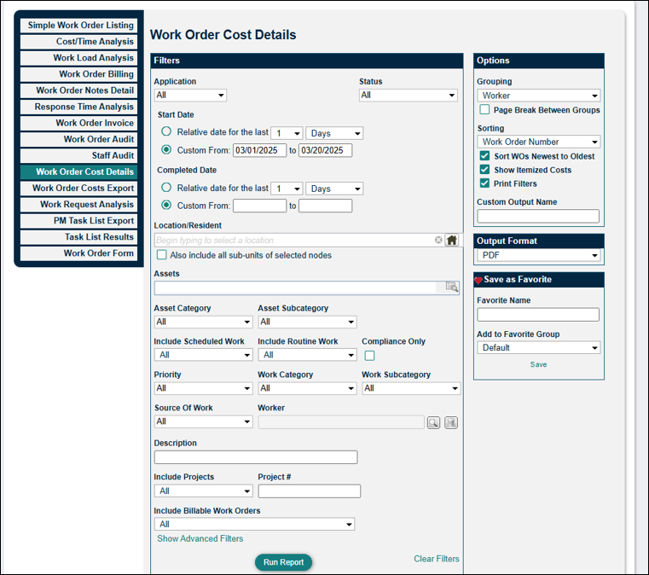This screenshot has width=649, height=575.
Task: Open Include Billable Work Orders dropdown
Action: (254, 524)
